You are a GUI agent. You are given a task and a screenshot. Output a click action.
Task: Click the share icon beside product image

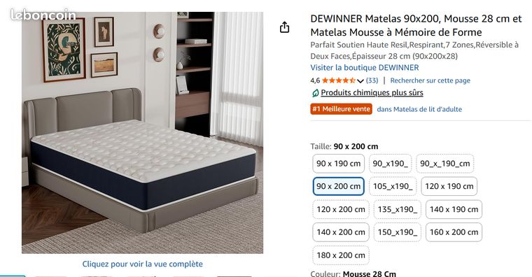(x=284, y=27)
